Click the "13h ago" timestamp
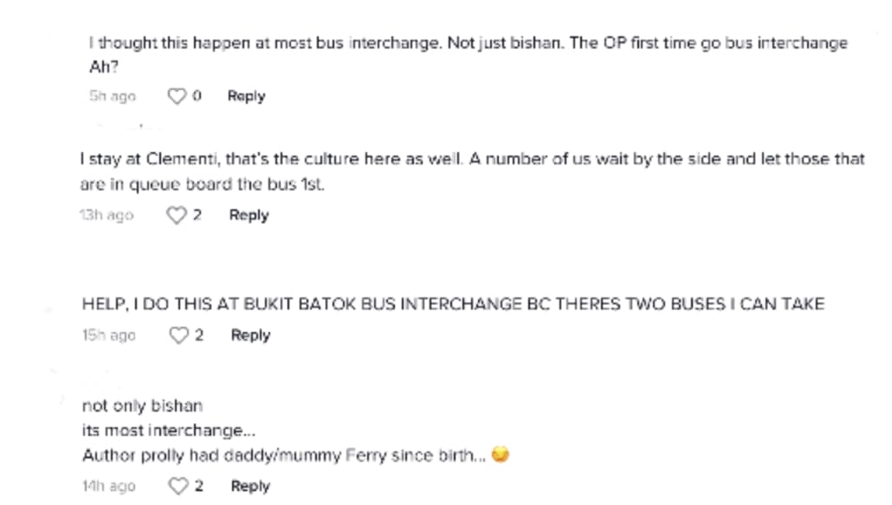The image size is (892, 505). coord(107,215)
